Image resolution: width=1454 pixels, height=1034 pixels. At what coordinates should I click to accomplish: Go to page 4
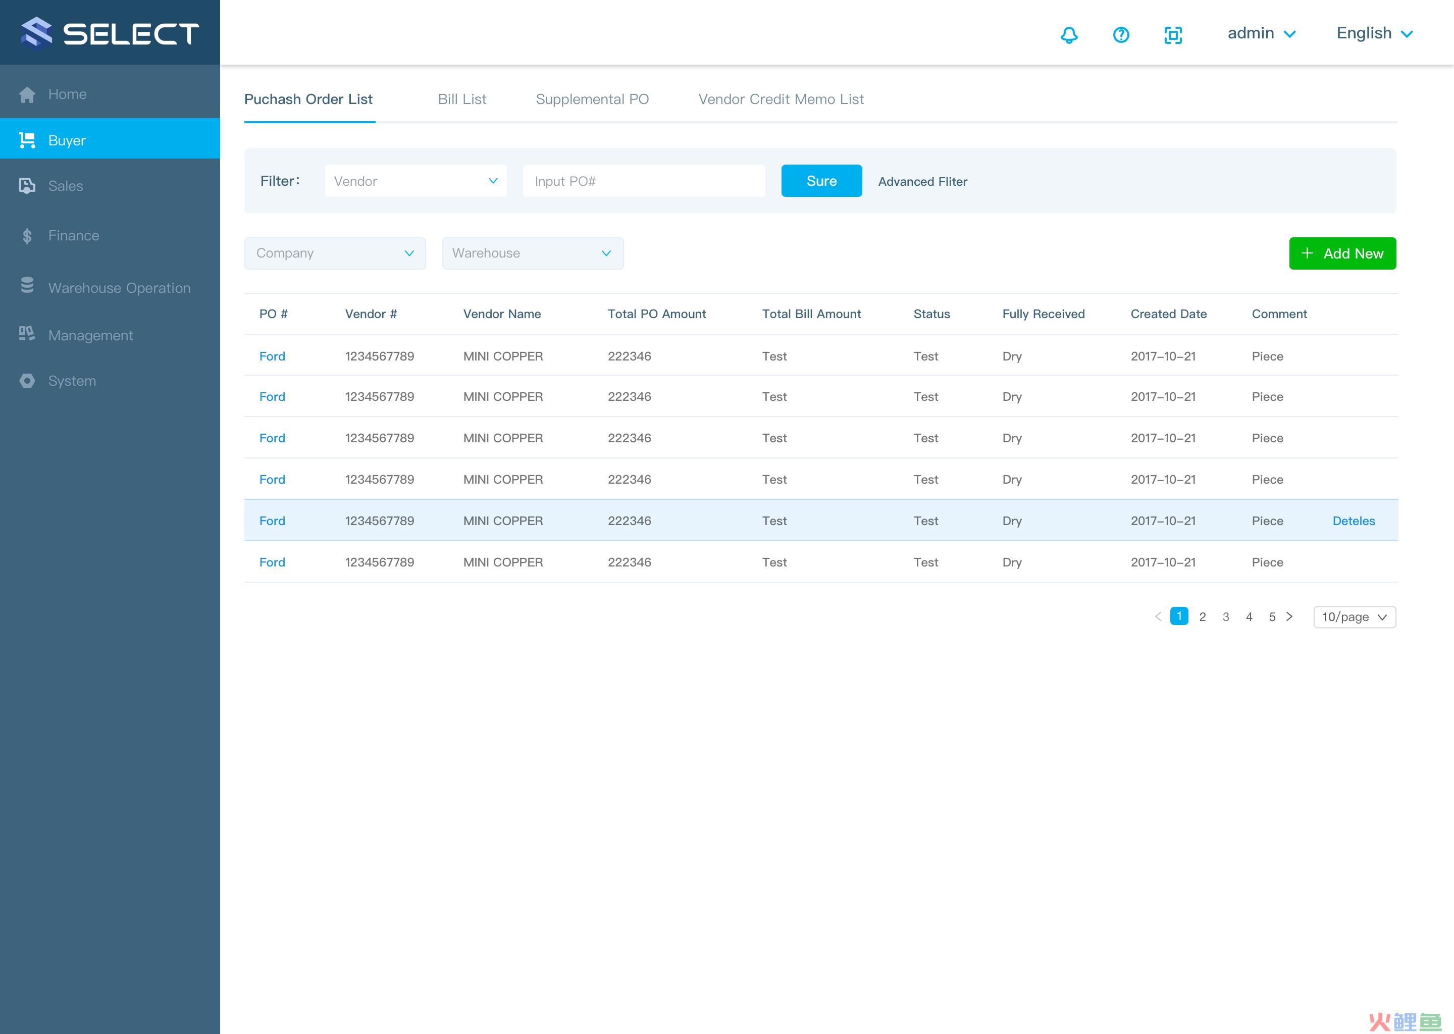point(1249,617)
